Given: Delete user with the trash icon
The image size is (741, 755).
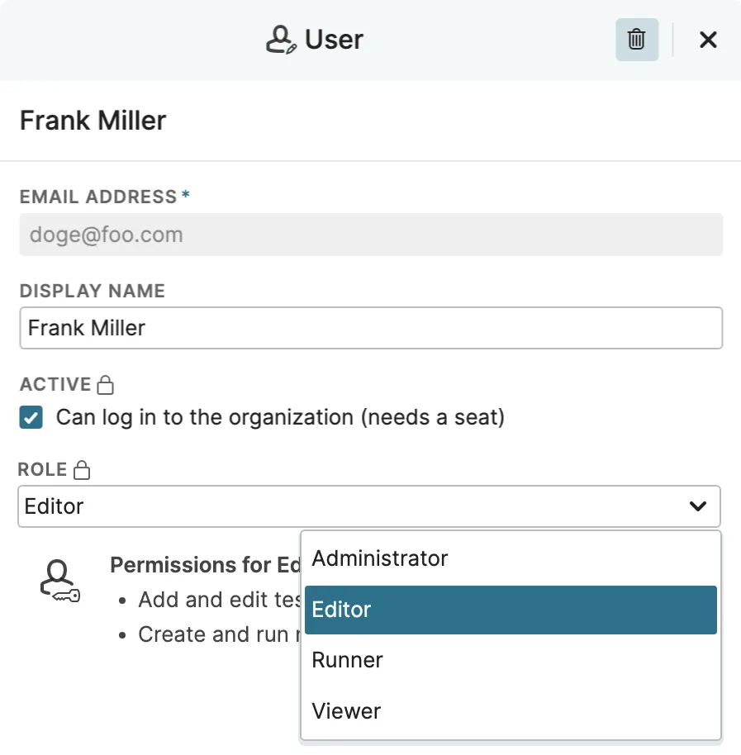Looking at the screenshot, I should tap(637, 40).
